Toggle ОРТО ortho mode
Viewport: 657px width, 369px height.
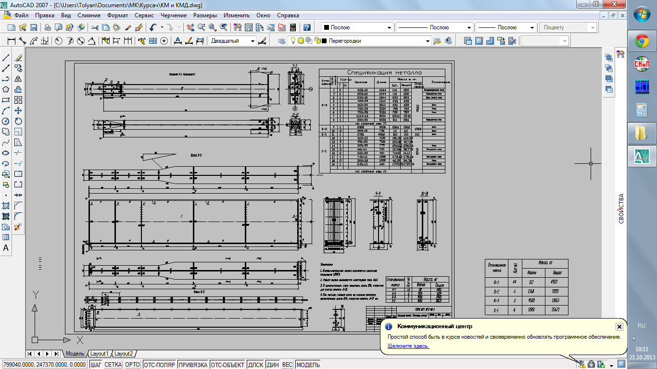[x=133, y=365]
